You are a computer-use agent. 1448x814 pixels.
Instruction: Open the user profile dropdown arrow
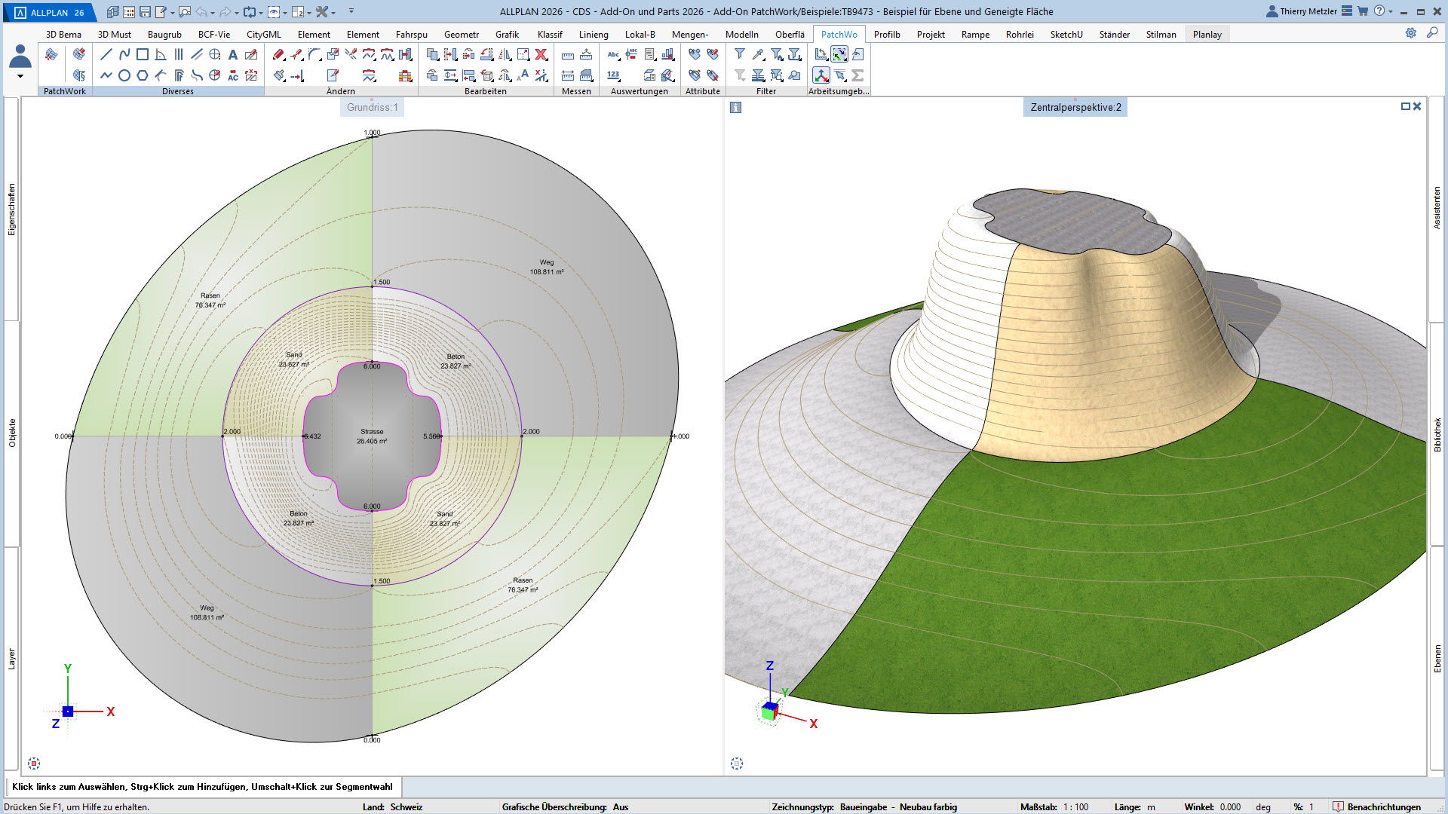pyautogui.click(x=20, y=76)
